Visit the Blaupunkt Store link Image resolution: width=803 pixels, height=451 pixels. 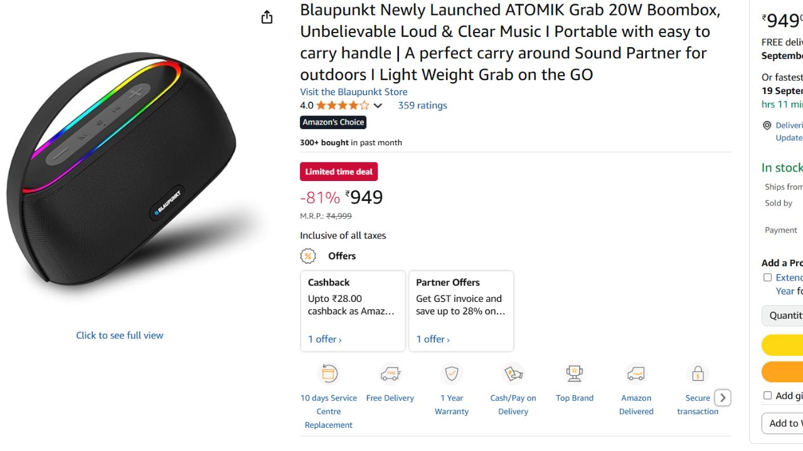point(354,92)
